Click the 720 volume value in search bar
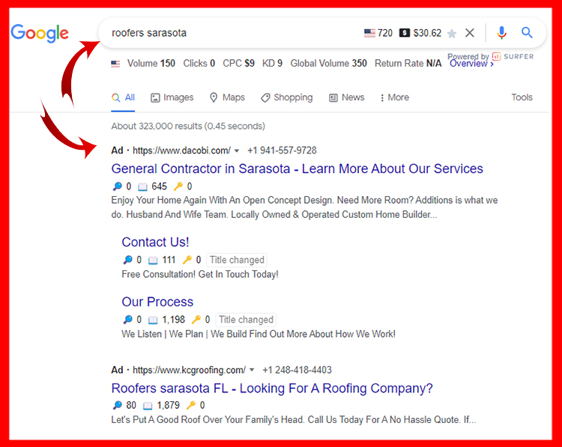The width and height of the screenshot is (562, 447). tap(385, 33)
